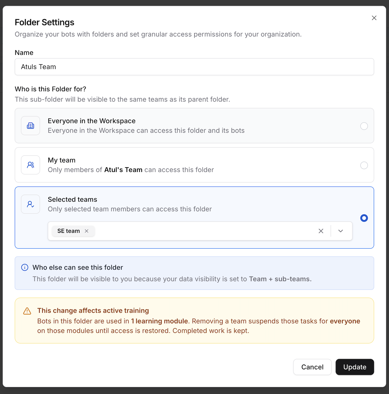The width and height of the screenshot is (389, 394).
Task: Remove the SE team tag
Action: click(87, 231)
